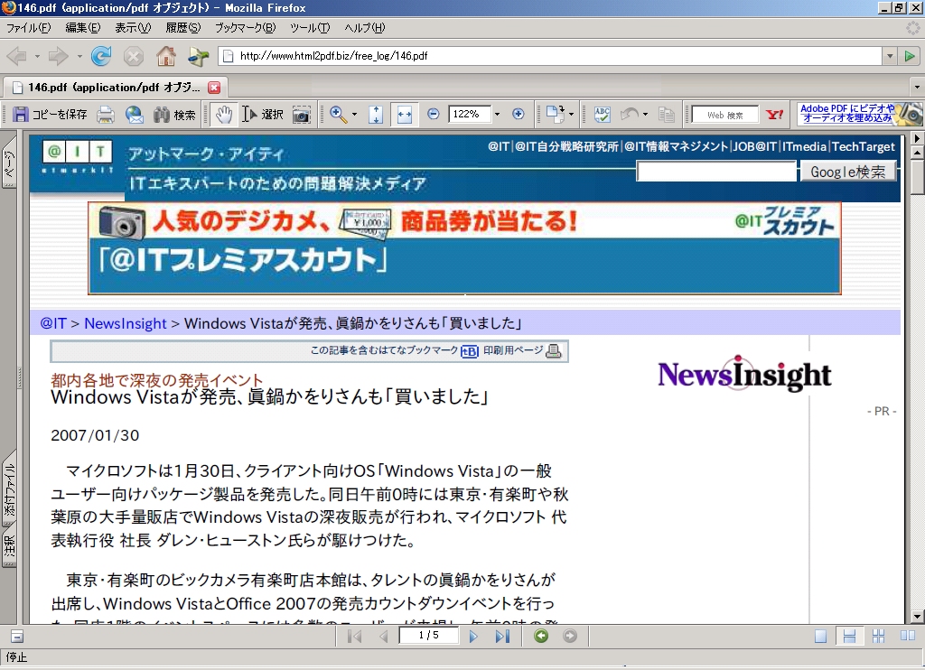Click the Web 検索 search field

tap(725, 115)
